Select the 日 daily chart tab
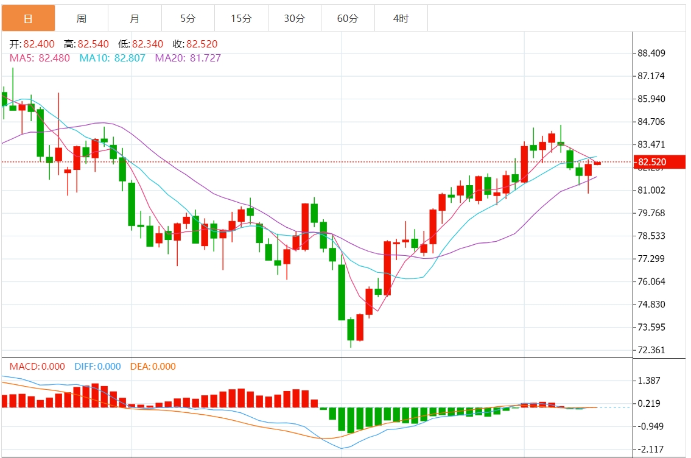 pyautogui.click(x=28, y=18)
